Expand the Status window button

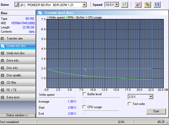(18, 115)
